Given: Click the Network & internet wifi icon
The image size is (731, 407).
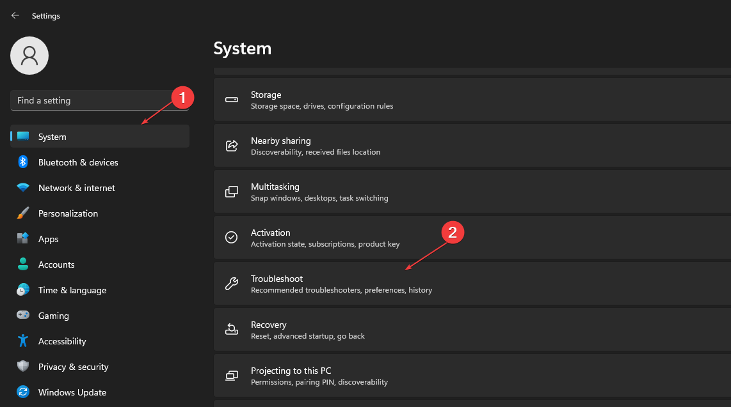Looking at the screenshot, I should click(23, 188).
